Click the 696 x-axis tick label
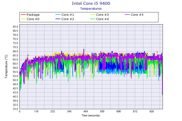182x121 pixels. [119, 111]
